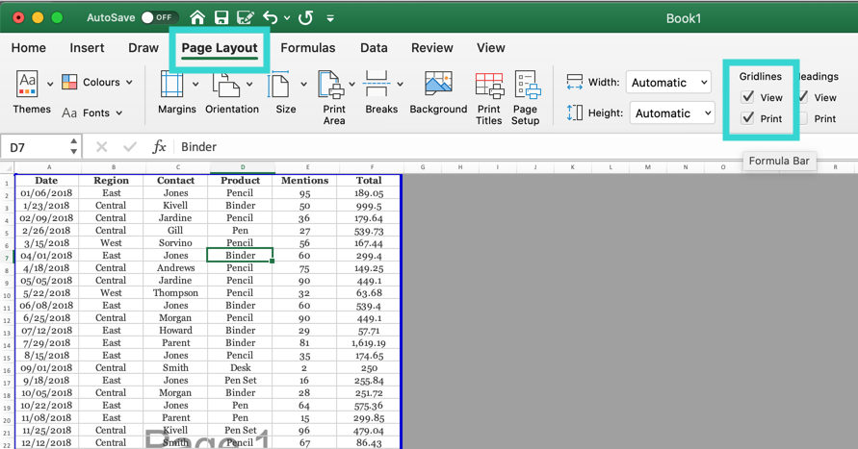This screenshot has height=449, width=858.
Task: Open Print Titles settings
Action: (488, 97)
